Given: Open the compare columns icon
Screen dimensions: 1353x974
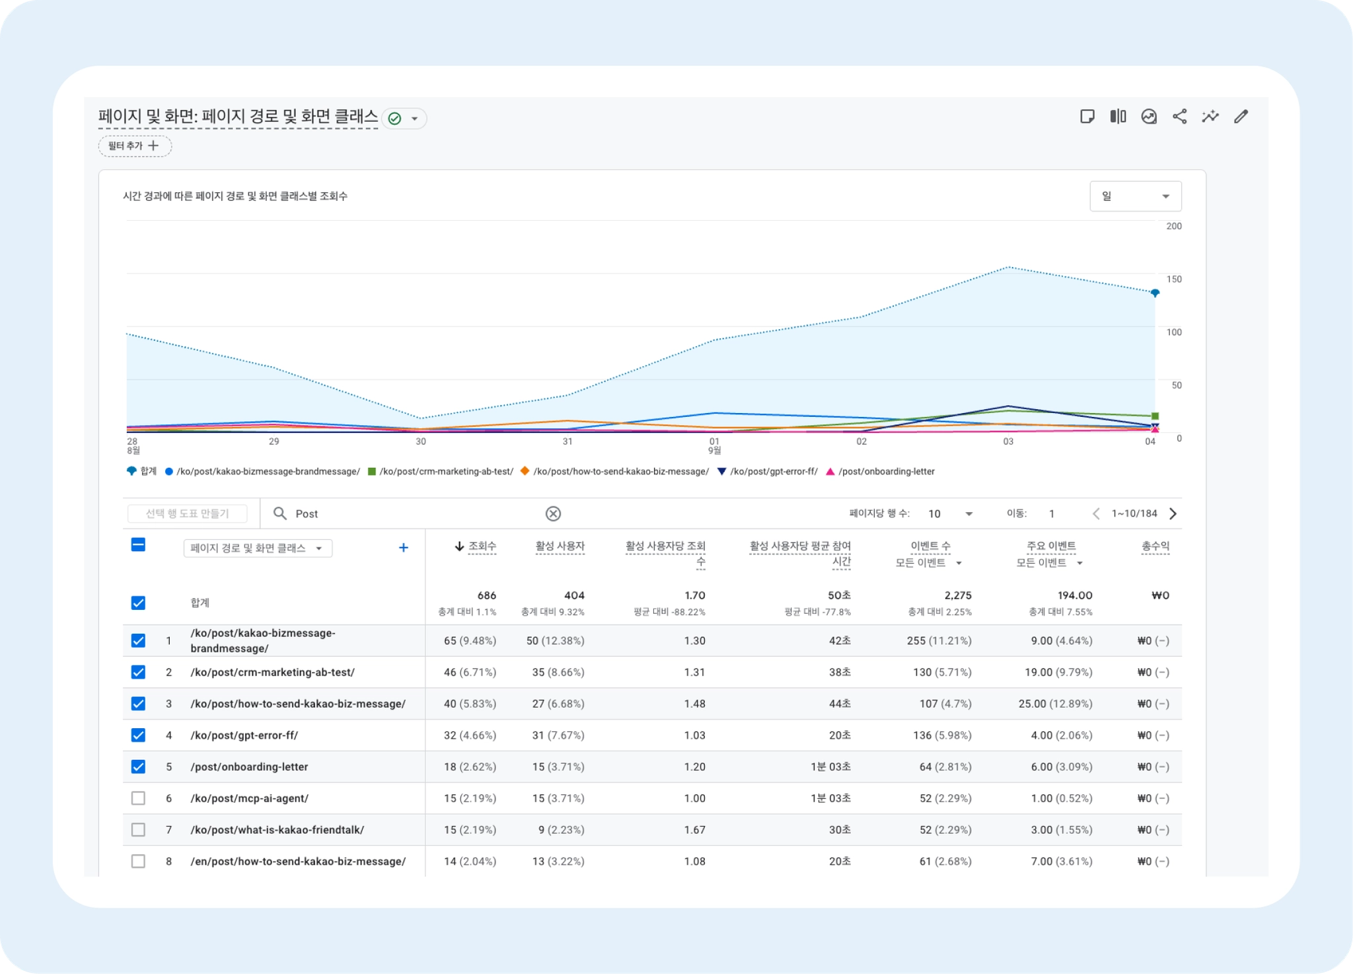Looking at the screenshot, I should (1118, 117).
